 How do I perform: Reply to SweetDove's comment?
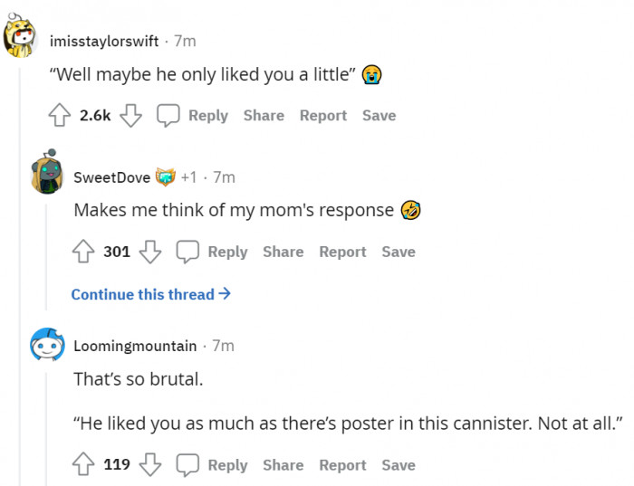click(x=213, y=252)
